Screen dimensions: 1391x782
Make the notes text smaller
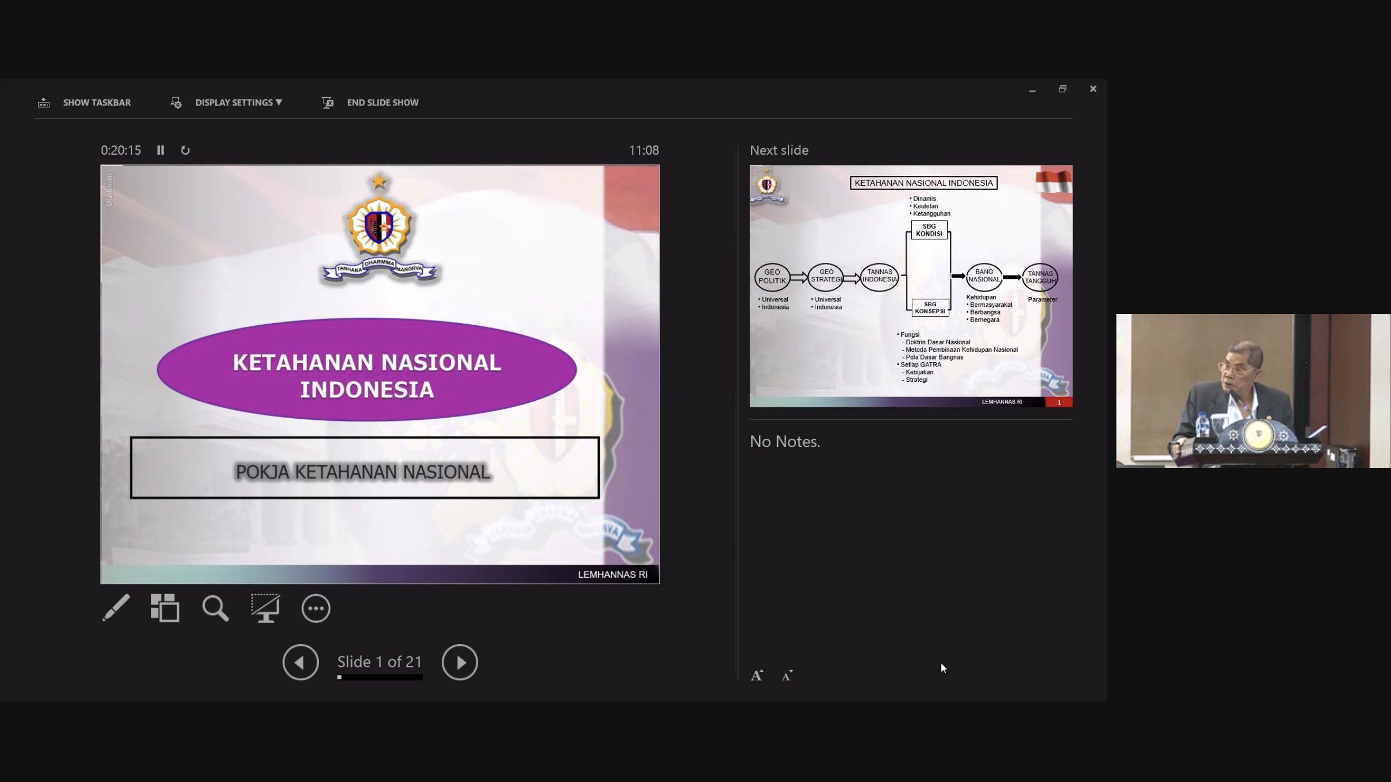[787, 676]
